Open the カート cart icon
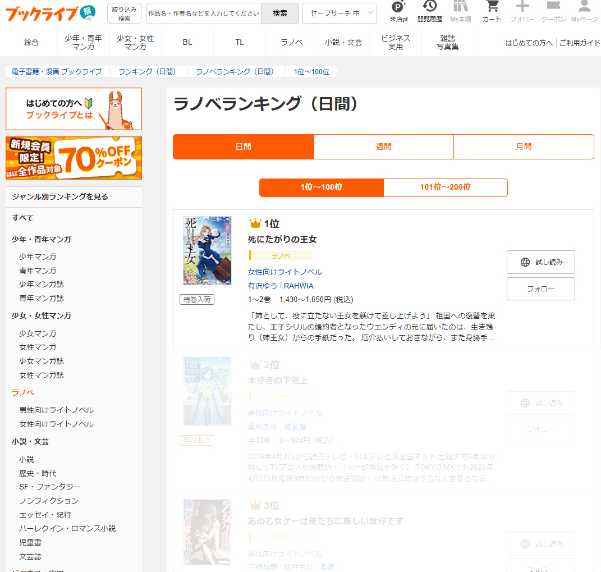This screenshot has width=601, height=572. coord(492,11)
